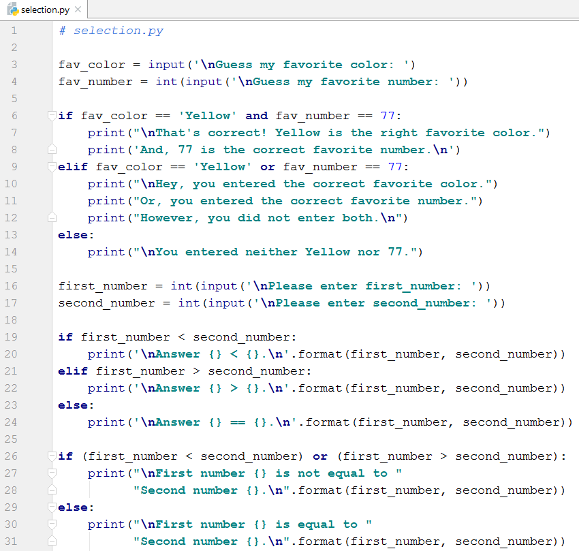
Task: Click fold end marker at line 28
Action: [52, 490]
